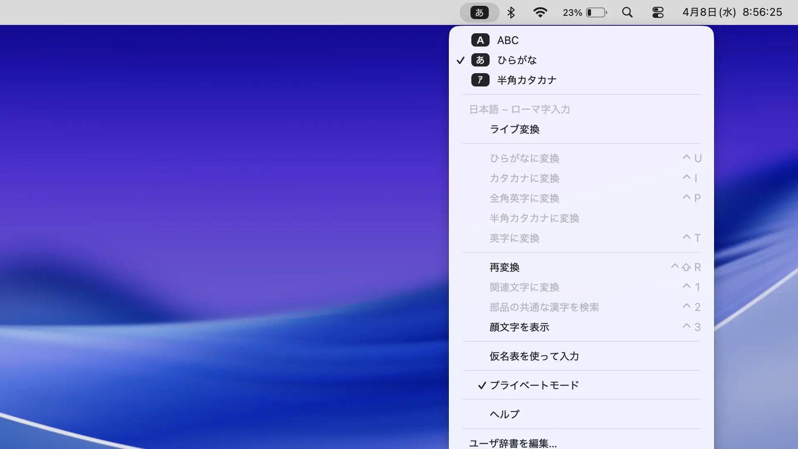Toggle the プライベートモード checkmark option
This screenshot has height=449, width=798.
[x=534, y=385]
